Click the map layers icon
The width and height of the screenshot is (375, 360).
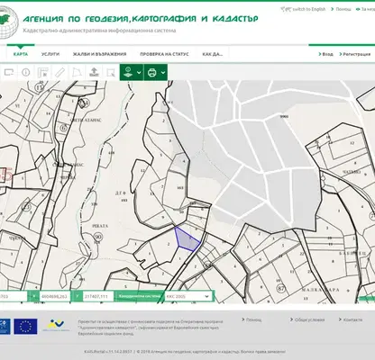128,72
